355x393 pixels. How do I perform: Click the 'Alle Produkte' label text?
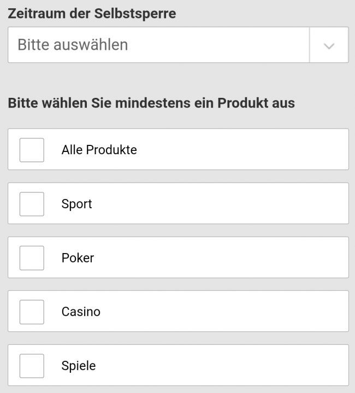click(99, 150)
